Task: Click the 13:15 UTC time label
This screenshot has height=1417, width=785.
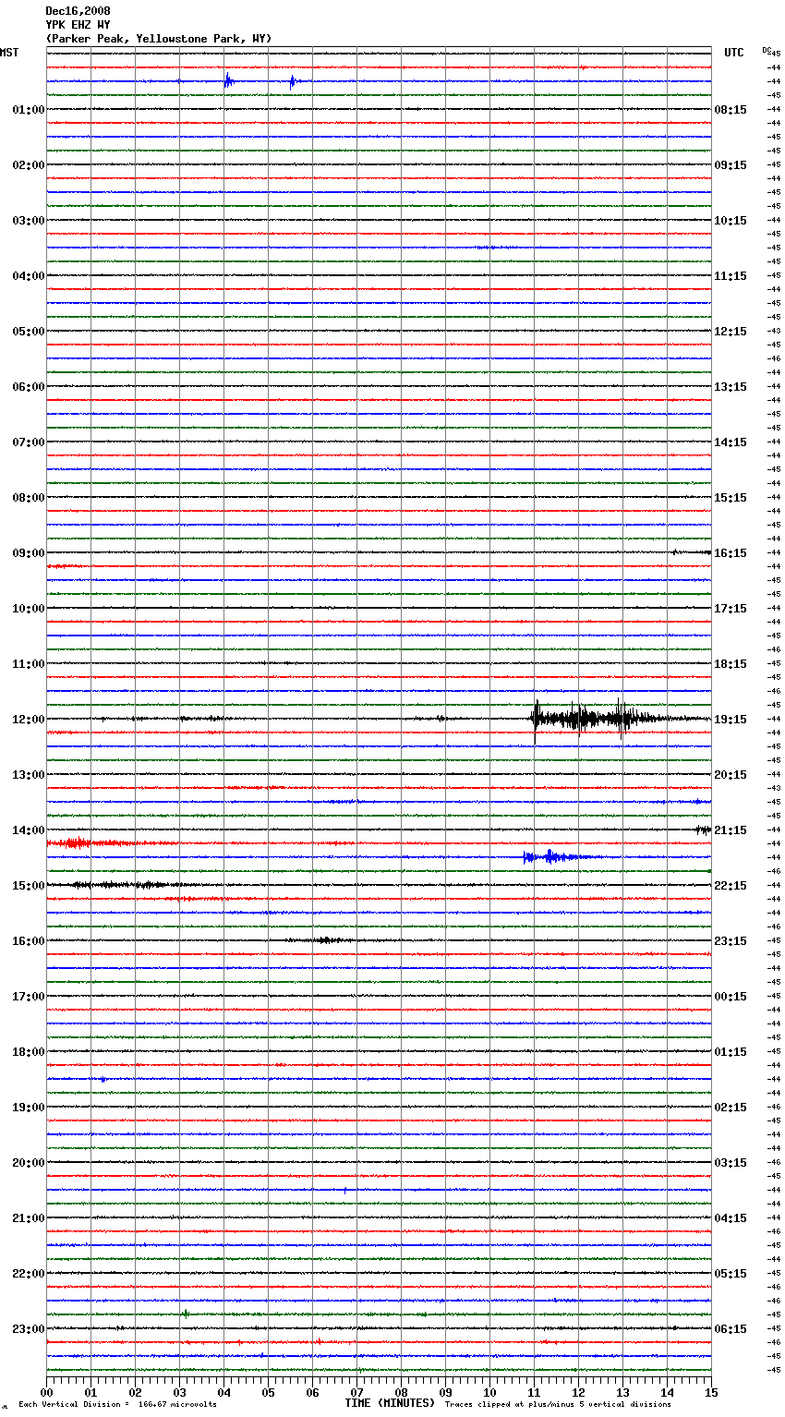Action: [731, 387]
